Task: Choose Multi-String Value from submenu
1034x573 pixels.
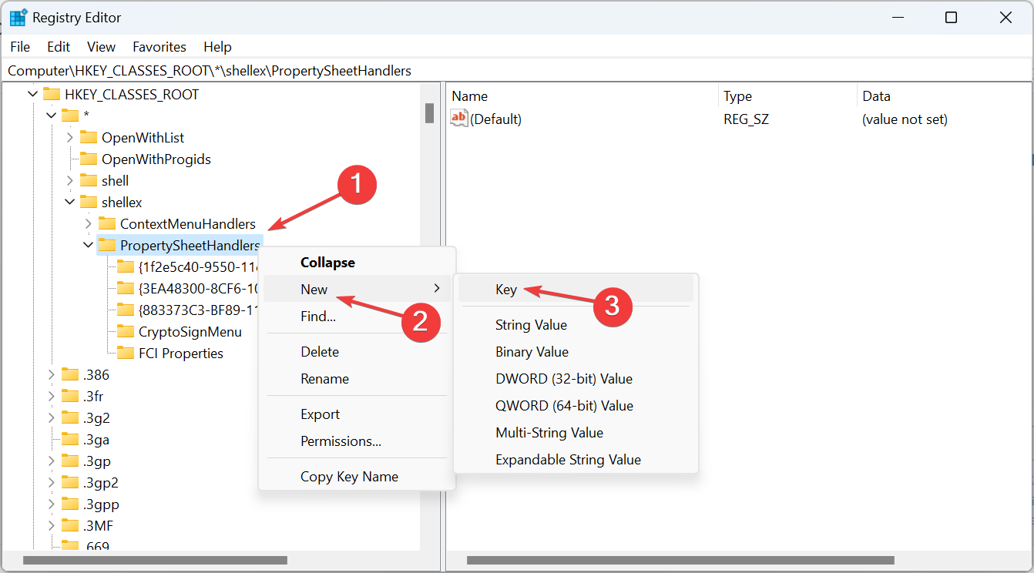Action: pyautogui.click(x=576, y=433)
